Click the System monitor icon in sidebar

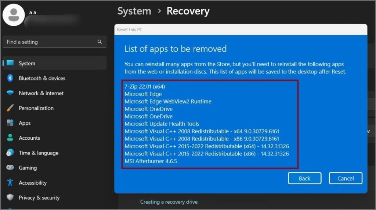click(10, 63)
